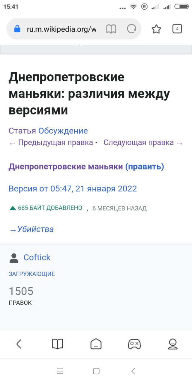The image size is (192, 384).
Task: Reload the page with refresh icon
Action: 131,29
